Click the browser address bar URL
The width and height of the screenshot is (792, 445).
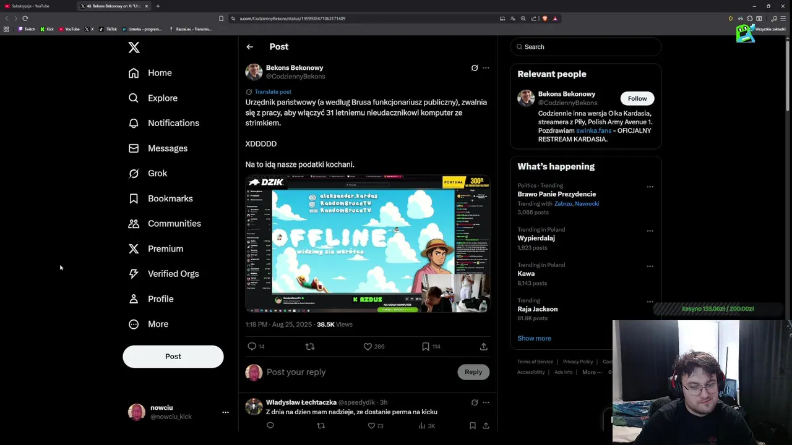tap(293, 19)
